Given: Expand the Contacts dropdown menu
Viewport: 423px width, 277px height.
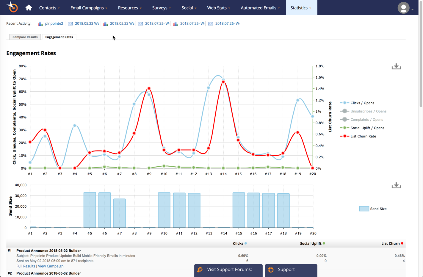Looking at the screenshot, I should tap(49, 8).
